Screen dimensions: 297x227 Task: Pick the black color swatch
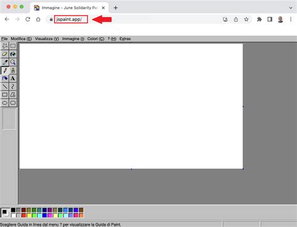click(13, 210)
